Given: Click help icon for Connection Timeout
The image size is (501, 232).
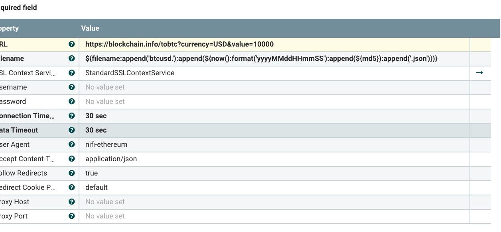Looking at the screenshot, I should coord(72,116).
